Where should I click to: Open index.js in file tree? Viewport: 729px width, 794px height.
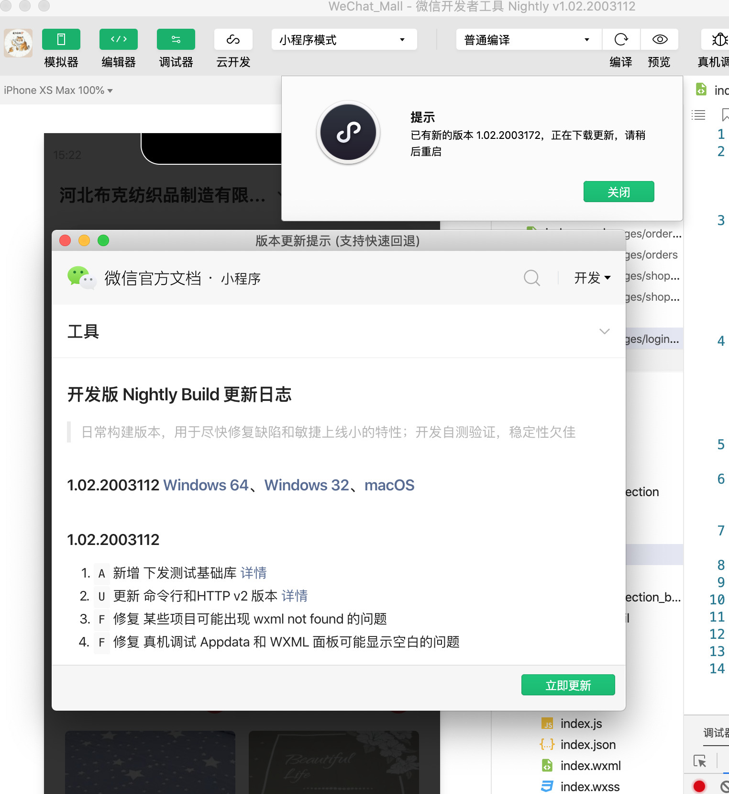[x=581, y=724]
